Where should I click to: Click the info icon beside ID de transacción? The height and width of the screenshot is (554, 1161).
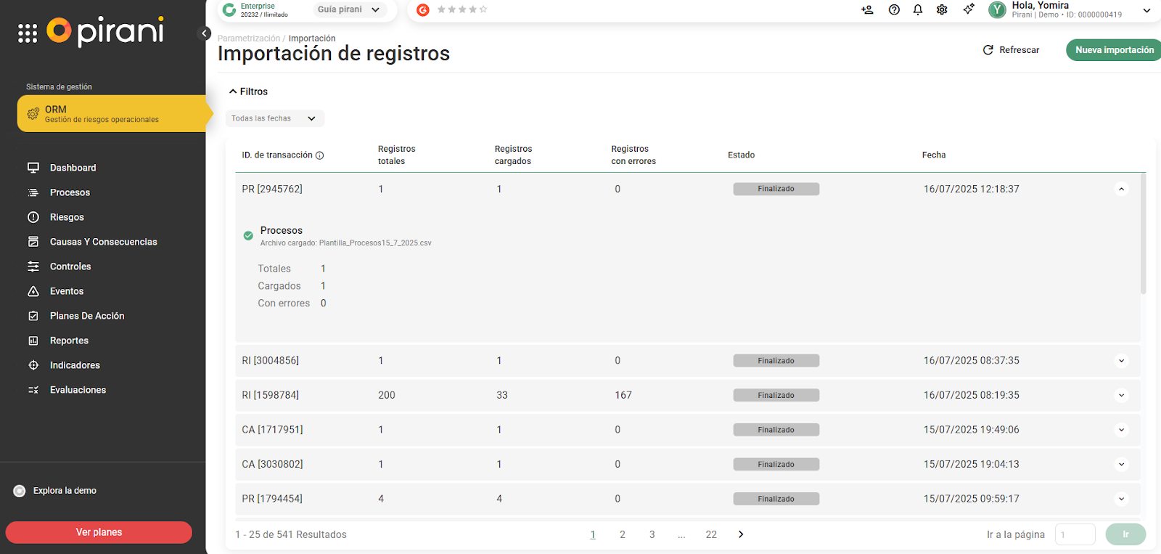(320, 155)
